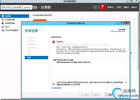The image size is (140, 100).
Task: Click the 仪表板 grid icon
Action: click(x=3, y=16)
